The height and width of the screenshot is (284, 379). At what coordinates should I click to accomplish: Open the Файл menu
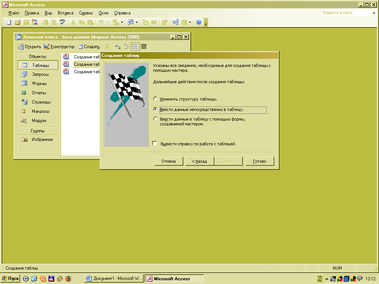[x=14, y=13]
